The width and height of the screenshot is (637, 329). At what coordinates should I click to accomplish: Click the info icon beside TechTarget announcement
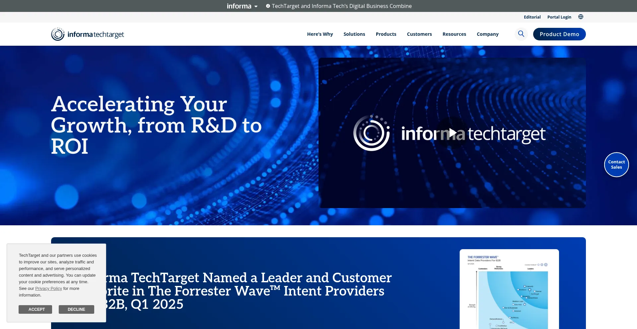pyautogui.click(x=268, y=6)
